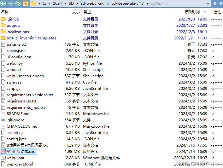
Task: Select the config.json file
Action: [16, 139]
